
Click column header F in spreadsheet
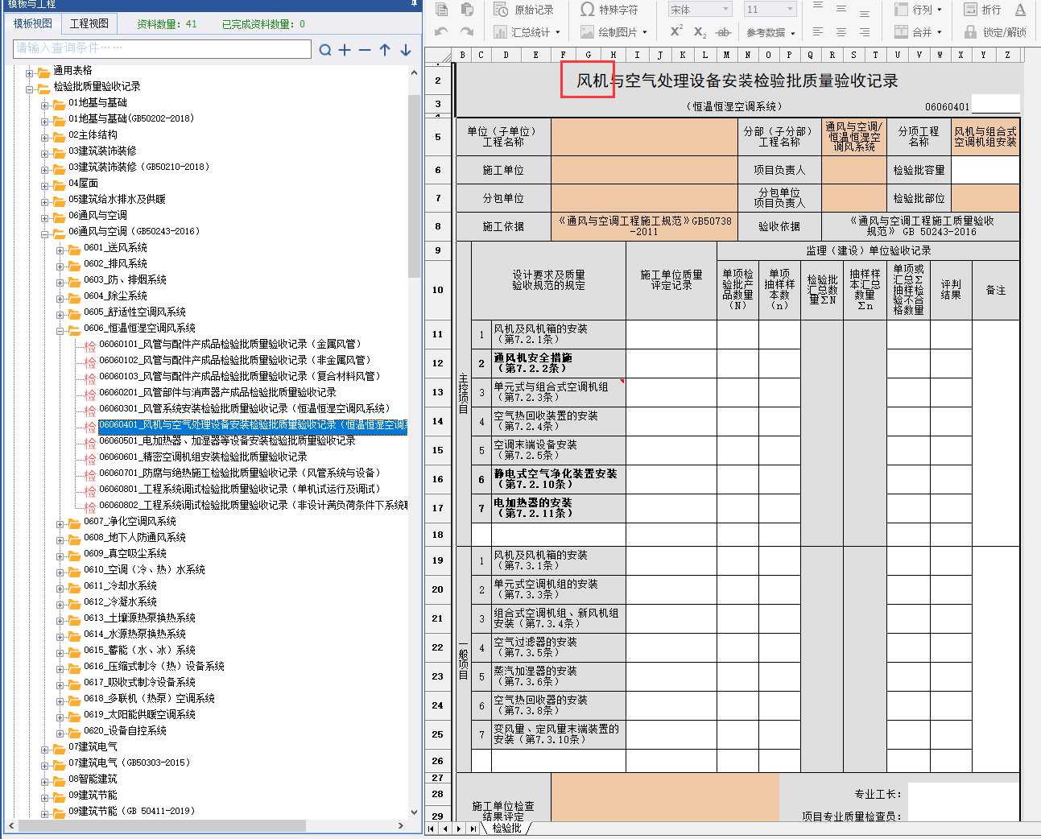pos(563,55)
